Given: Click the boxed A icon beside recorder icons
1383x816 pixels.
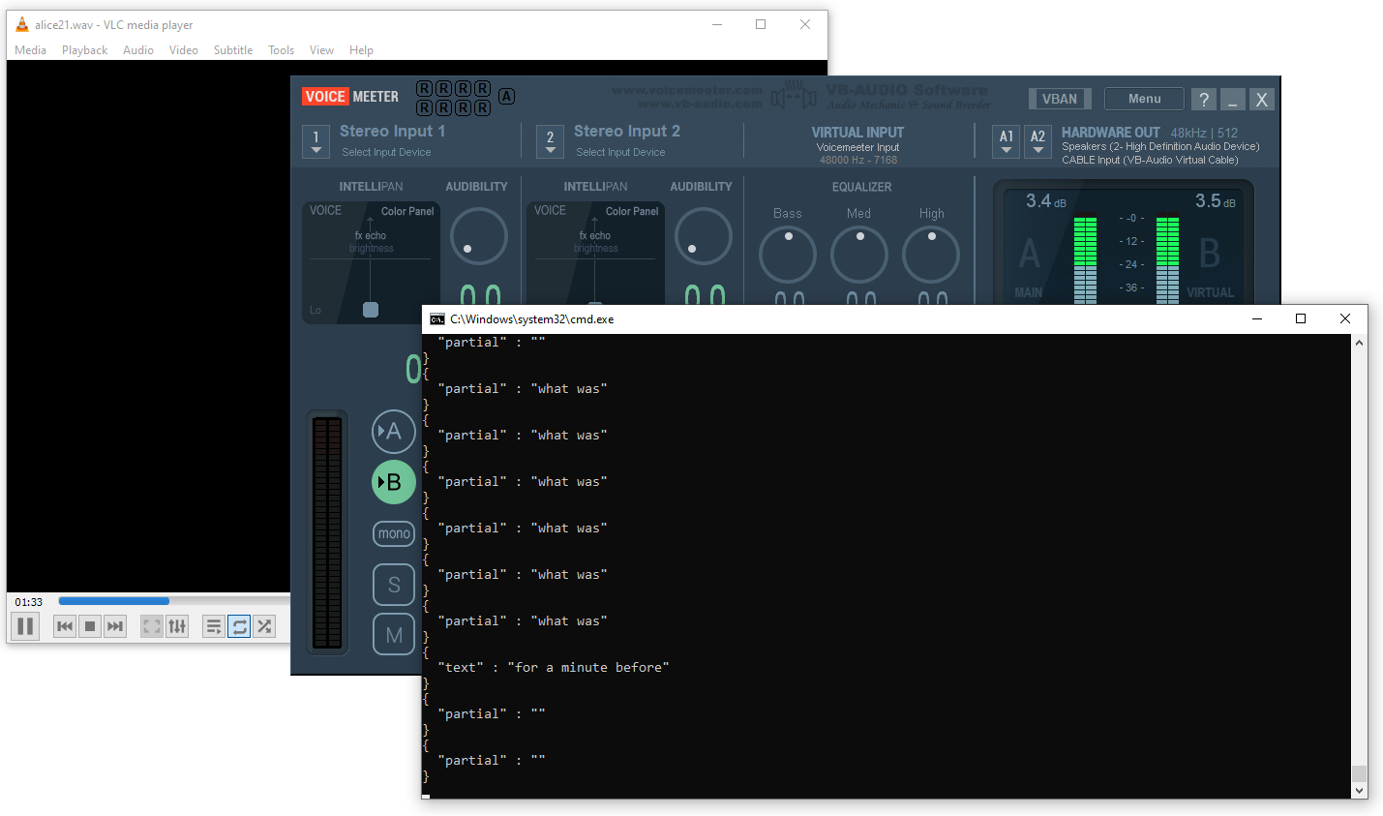Looking at the screenshot, I should pos(507,96).
